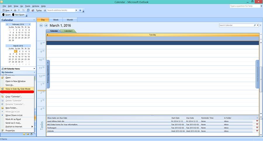263x141 pixels.
Task: Open the File menu
Action: [x=4, y=6]
